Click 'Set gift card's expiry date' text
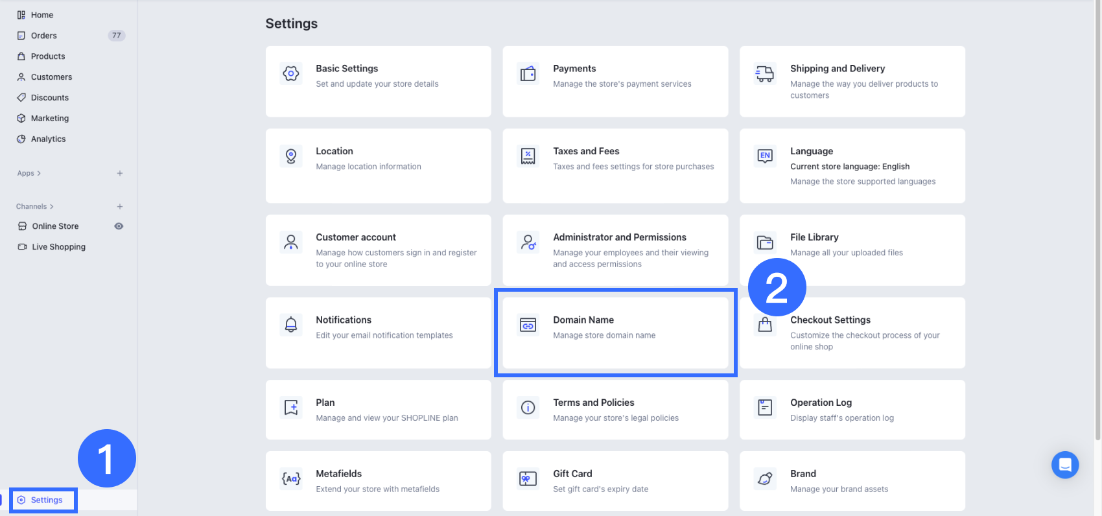 click(x=601, y=489)
